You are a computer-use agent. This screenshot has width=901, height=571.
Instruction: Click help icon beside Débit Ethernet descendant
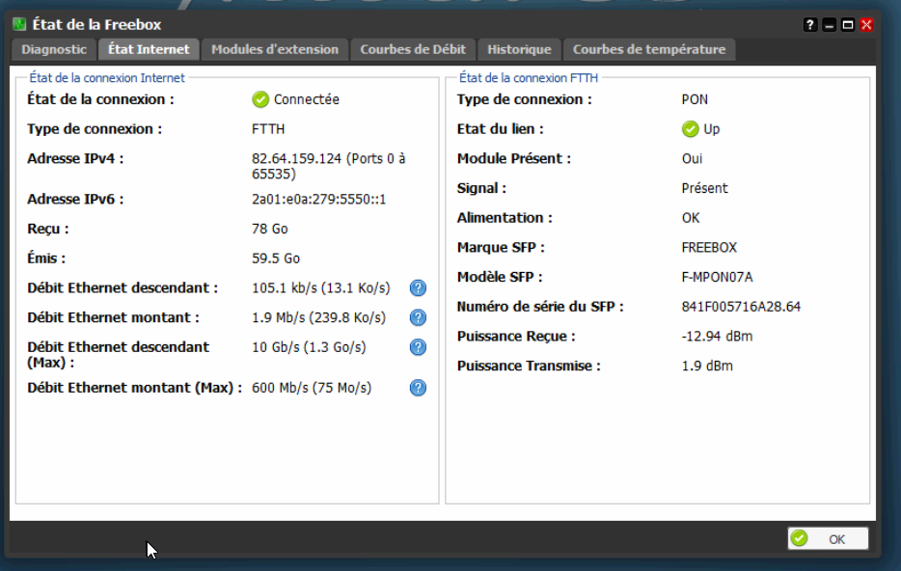[x=418, y=287]
